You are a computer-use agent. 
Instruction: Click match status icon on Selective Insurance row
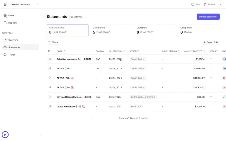224,59
